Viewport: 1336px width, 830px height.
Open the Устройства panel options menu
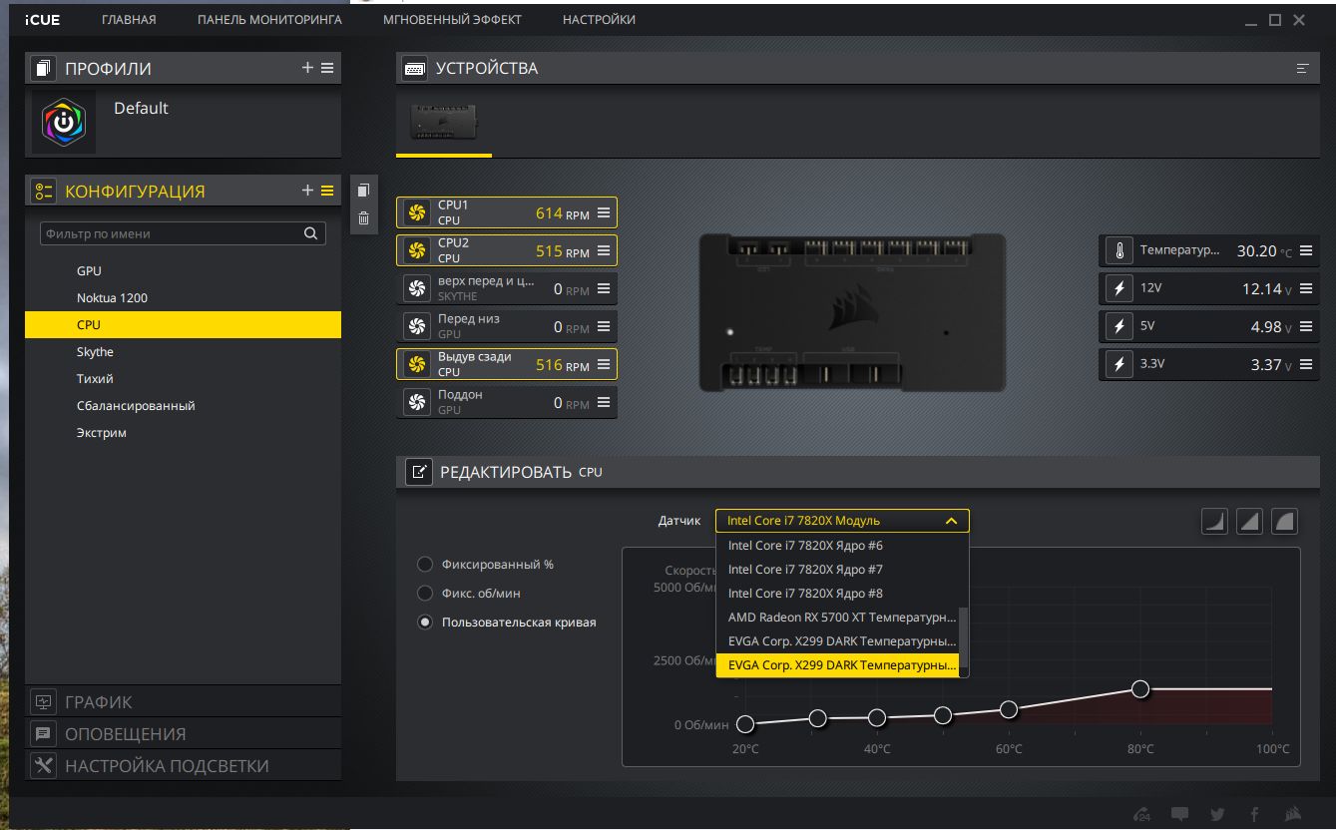(x=1302, y=68)
